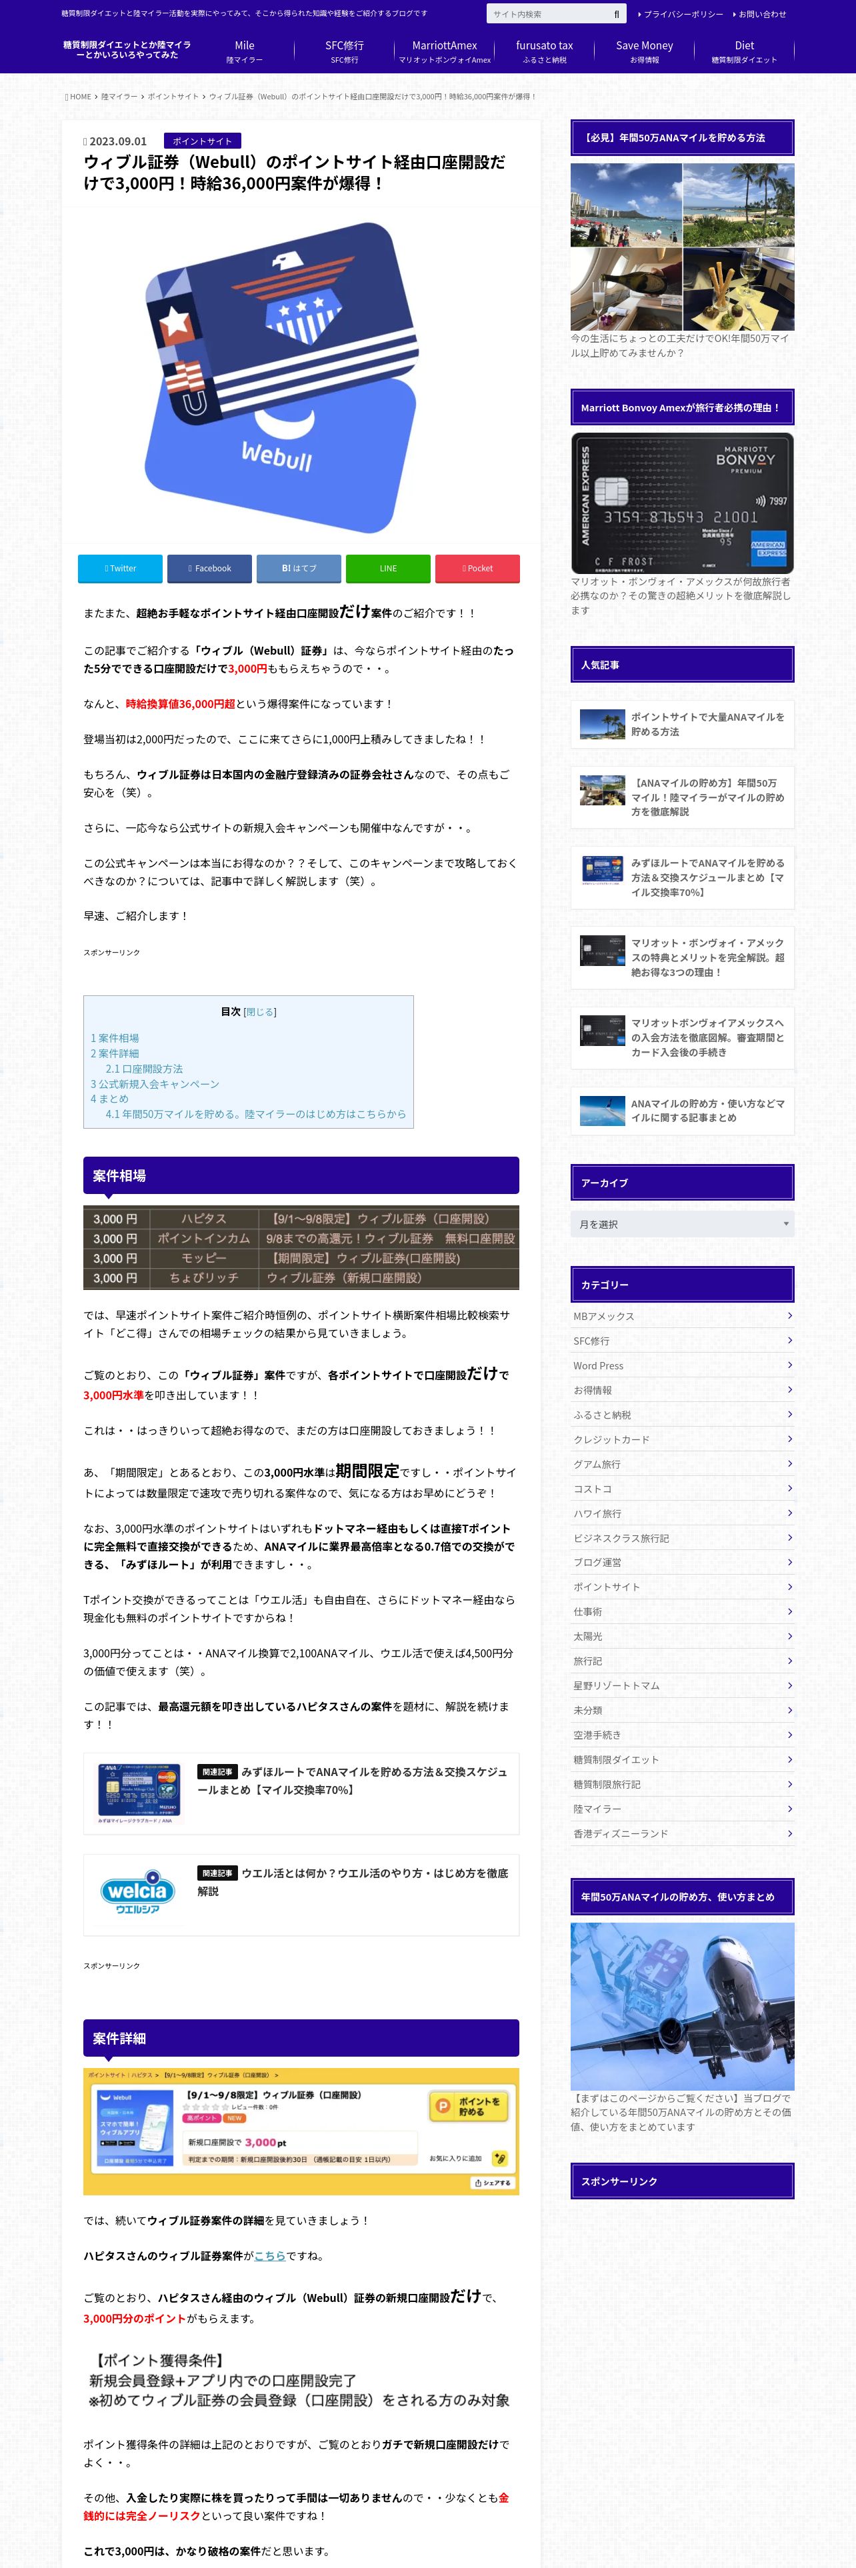Collapse the table of contents (閉じる)

coord(260,1011)
